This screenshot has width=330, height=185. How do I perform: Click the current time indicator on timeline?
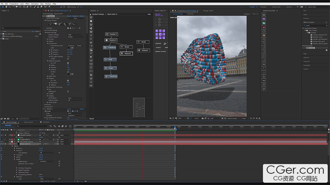tap(175, 127)
